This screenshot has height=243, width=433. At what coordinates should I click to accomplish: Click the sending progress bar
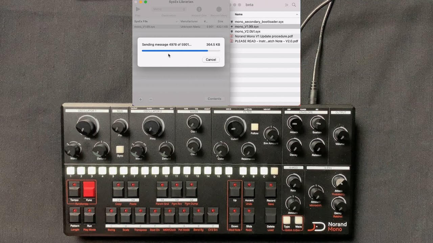point(181,51)
